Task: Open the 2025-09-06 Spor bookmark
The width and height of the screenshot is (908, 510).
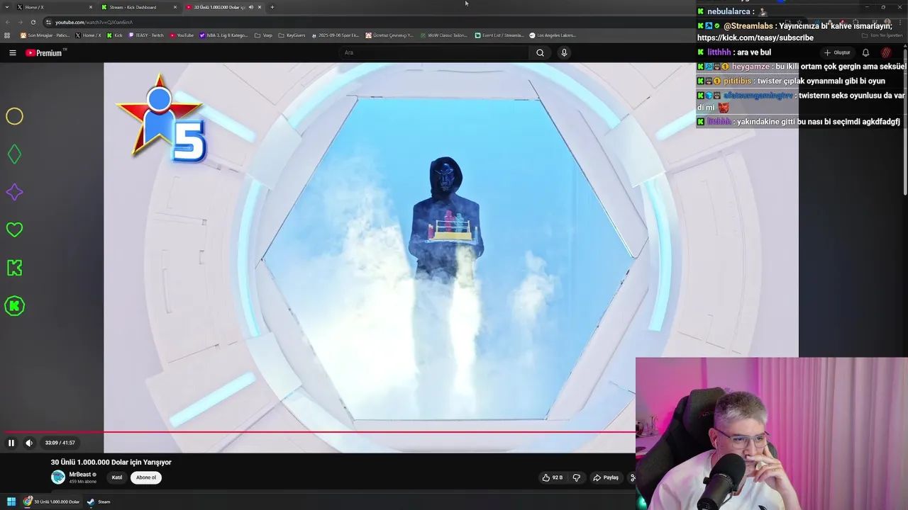Action: pos(335,35)
